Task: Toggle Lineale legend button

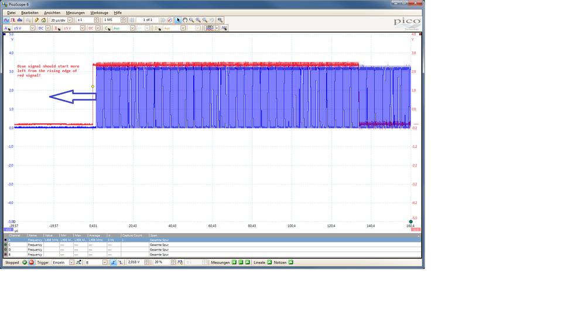Action: click(x=269, y=262)
